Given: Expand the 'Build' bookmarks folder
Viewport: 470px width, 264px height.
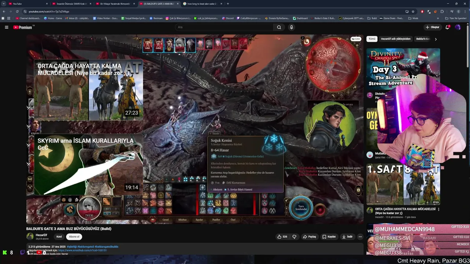Looking at the screenshot, I should coord(372,18).
